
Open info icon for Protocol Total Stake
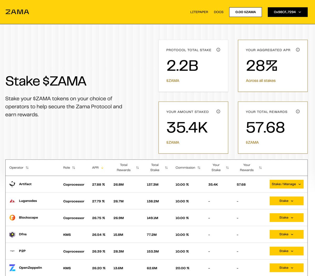[218, 50]
